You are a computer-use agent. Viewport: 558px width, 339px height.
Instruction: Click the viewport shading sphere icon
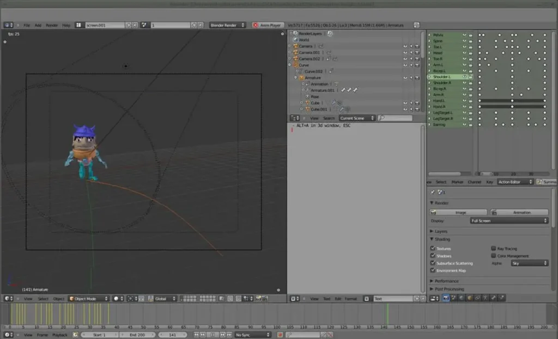[x=116, y=299]
